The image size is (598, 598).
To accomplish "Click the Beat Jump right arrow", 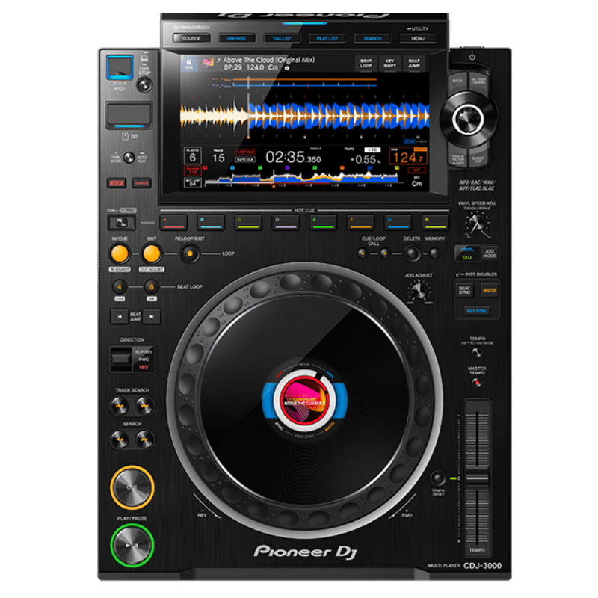I will coord(152,317).
